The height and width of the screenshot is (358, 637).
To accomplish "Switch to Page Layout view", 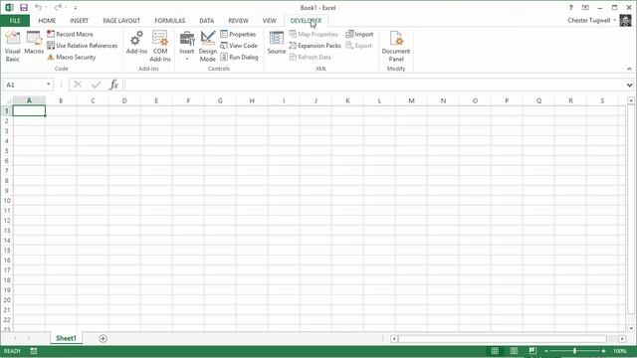I will pyautogui.click(x=514, y=351).
